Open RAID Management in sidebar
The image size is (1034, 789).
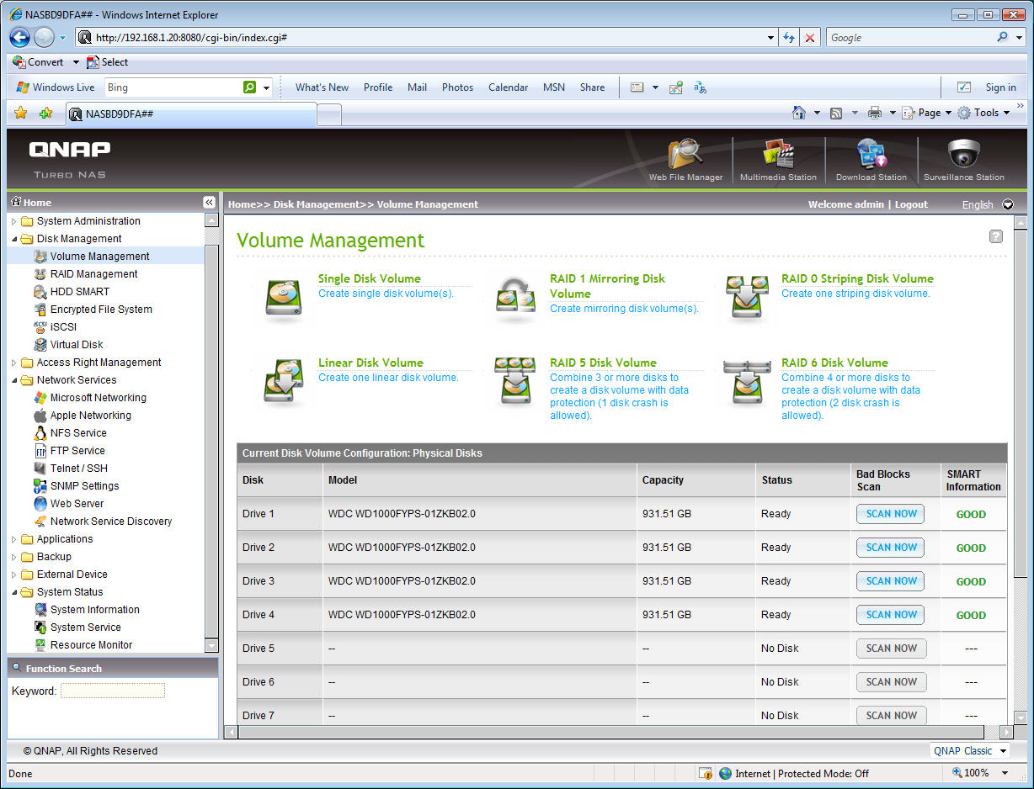point(93,274)
